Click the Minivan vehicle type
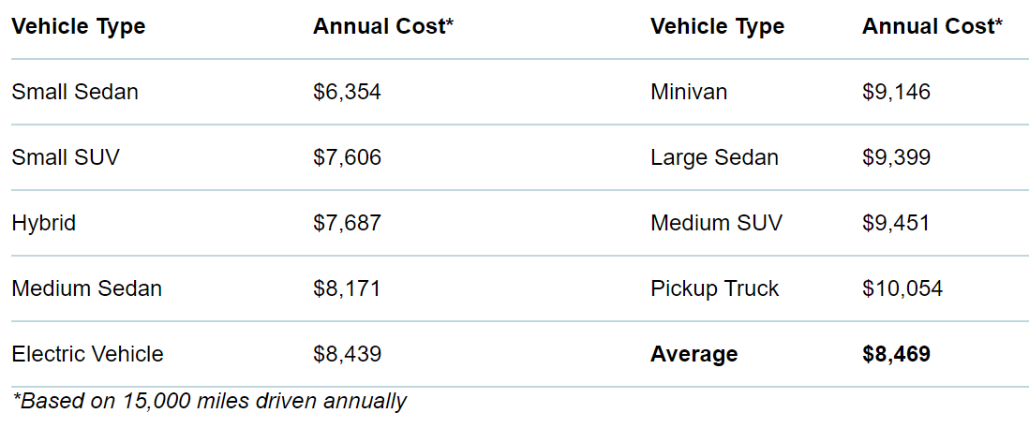The image size is (1029, 428). pyautogui.click(x=689, y=92)
